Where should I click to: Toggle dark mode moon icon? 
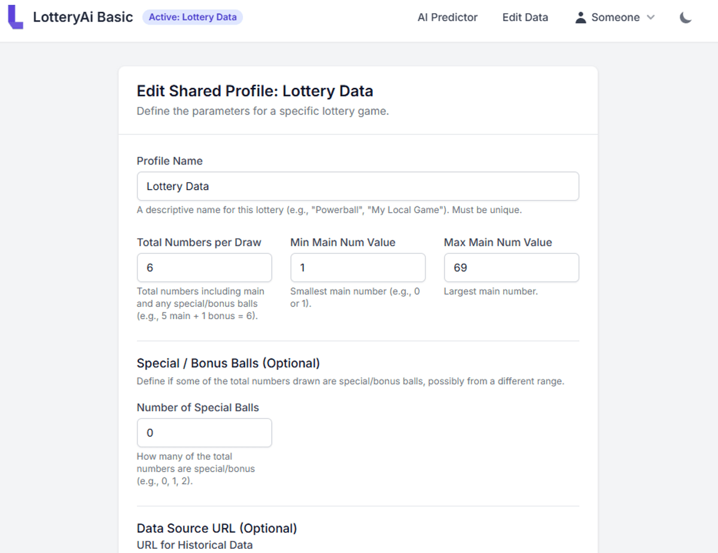click(686, 17)
